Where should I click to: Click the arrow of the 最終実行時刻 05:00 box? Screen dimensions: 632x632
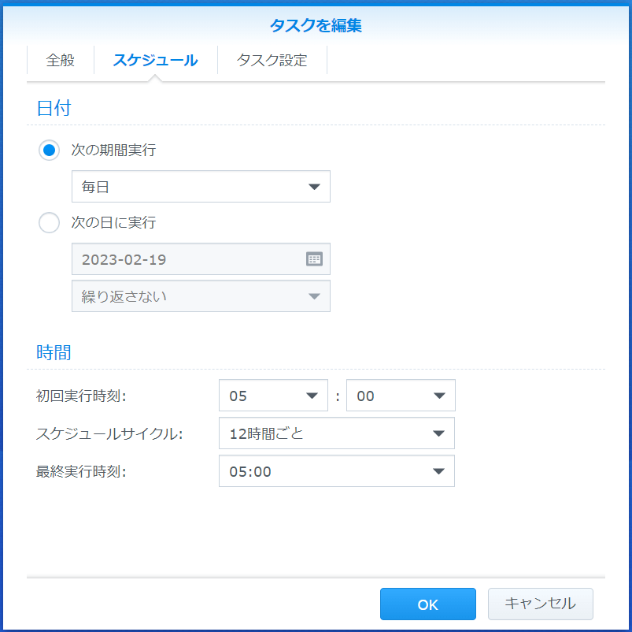(438, 471)
